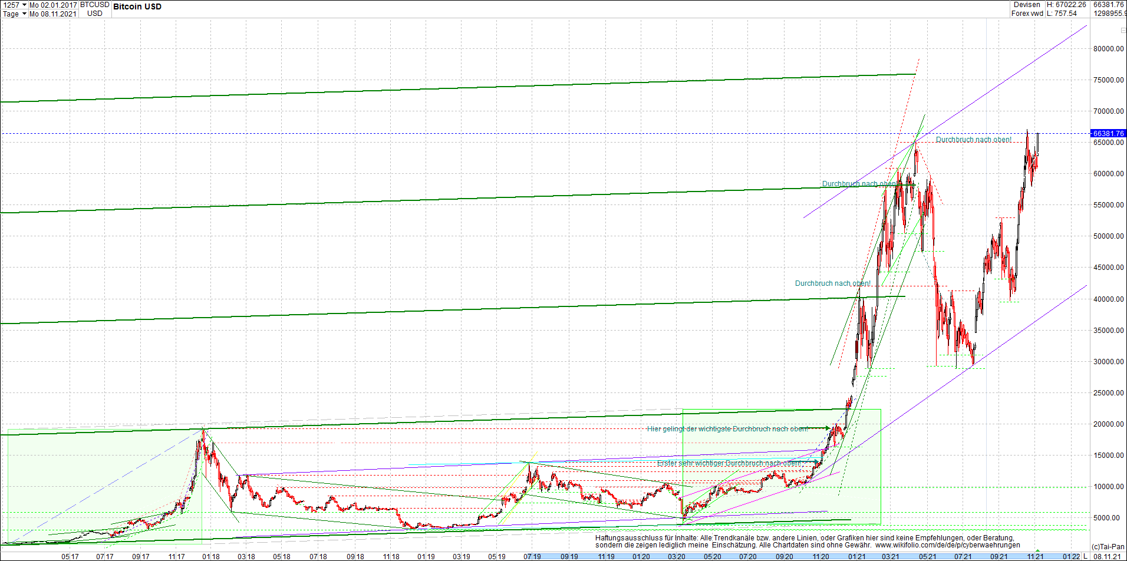Click the 11.21 date axis label
The image size is (1127, 561).
1035,556
